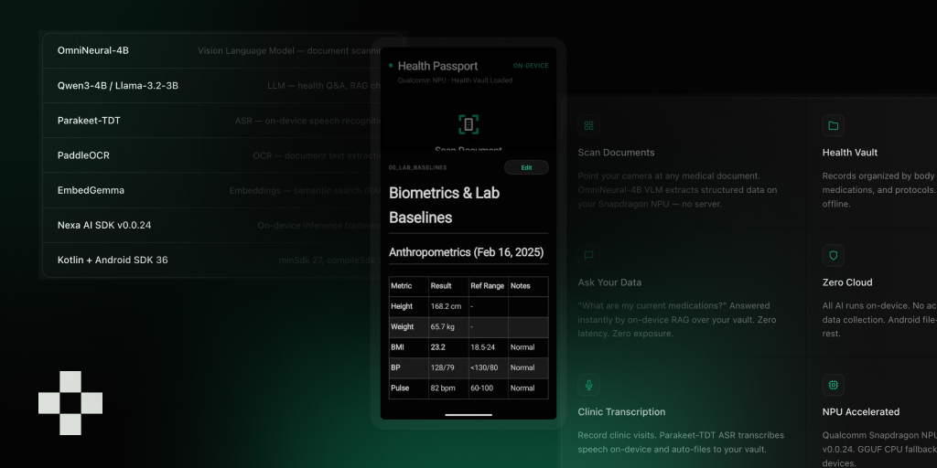Tap the Qualcomm NPU Health Vault Loaded subtitle
Viewport: 937px width, 468px height.
(455, 80)
